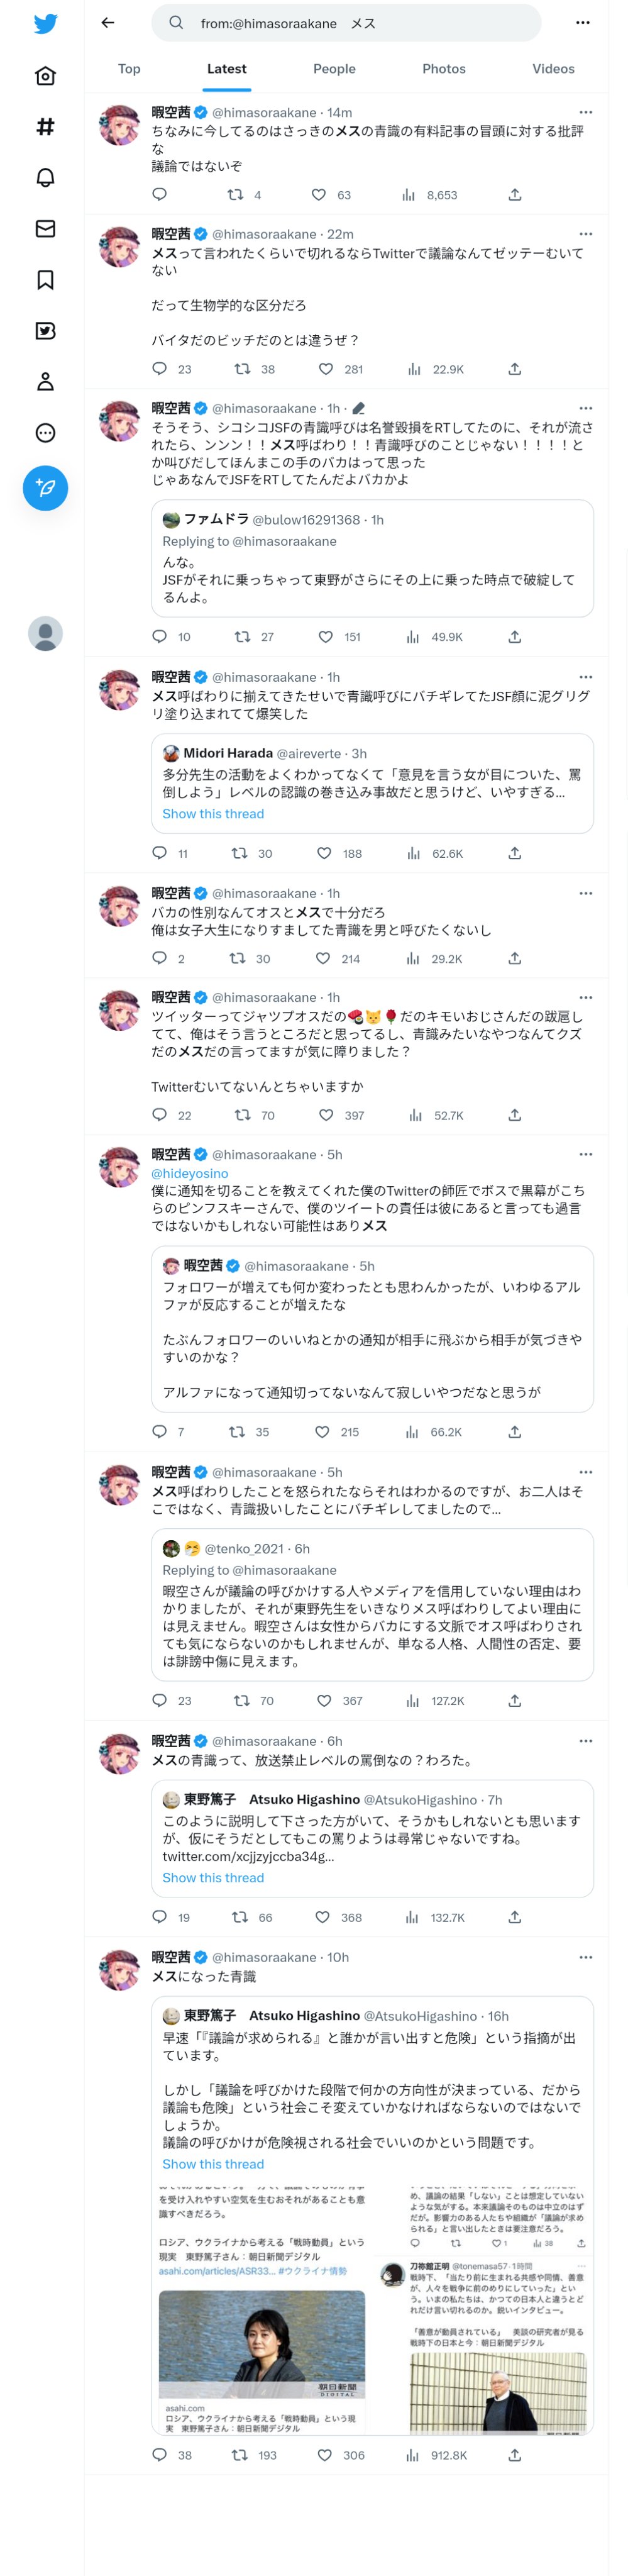
Task: Open Bookmarks from the sidebar
Action: pyautogui.click(x=45, y=280)
